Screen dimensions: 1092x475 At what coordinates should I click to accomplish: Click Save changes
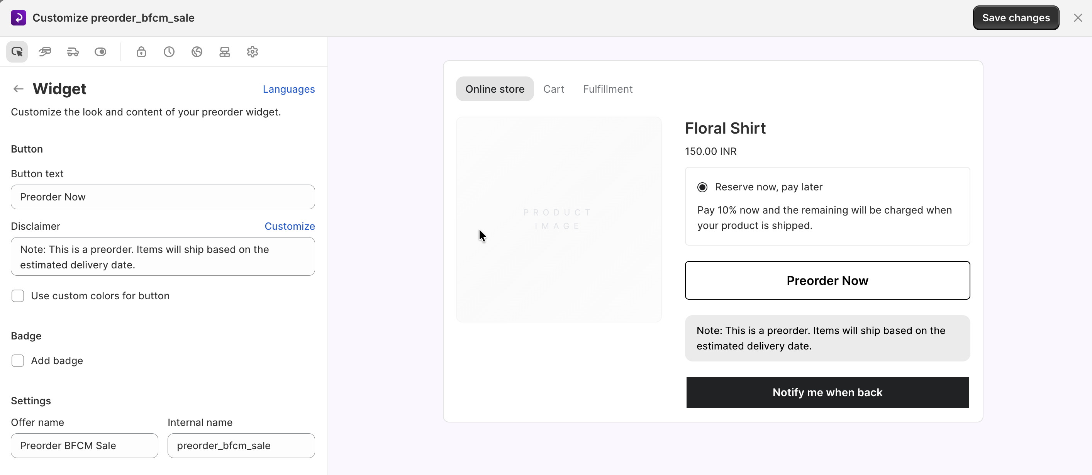tap(1016, 17)
